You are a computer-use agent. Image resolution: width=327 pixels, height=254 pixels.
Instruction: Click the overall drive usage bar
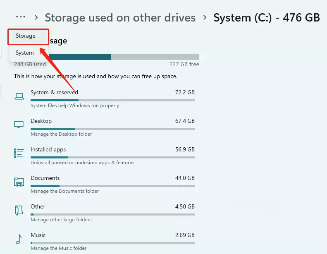pos(124,57)
